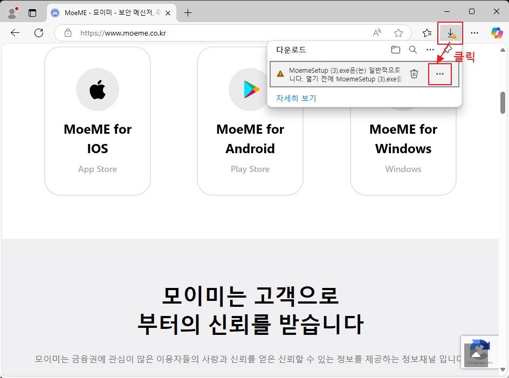Click the browser back arrow
Viewport: 509px width, 378px height.
(15, 33)
